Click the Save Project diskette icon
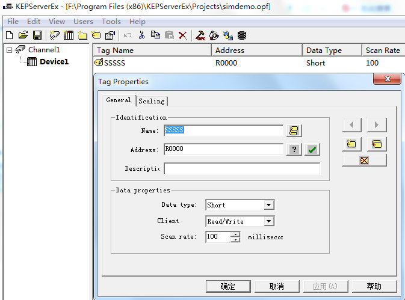This screenshot has width=405, height=300. tap(37, 35)
